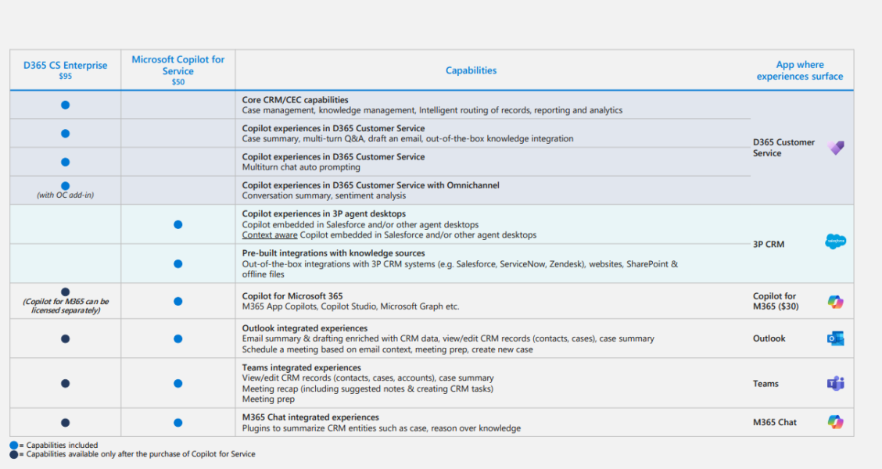Image resolution: width=882 pixels, height=469 pixels.
Task: Click the Microsoft Teams app icon
Action: point(836,384)
